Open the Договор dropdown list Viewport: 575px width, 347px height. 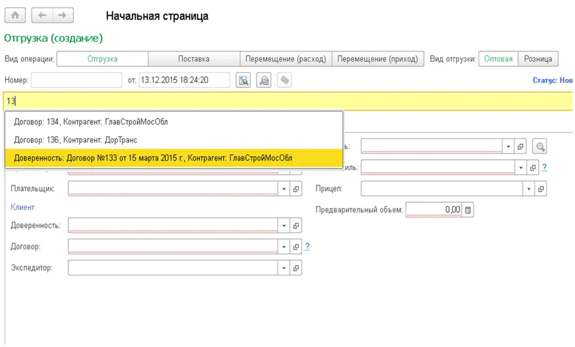tap(284, 246)
